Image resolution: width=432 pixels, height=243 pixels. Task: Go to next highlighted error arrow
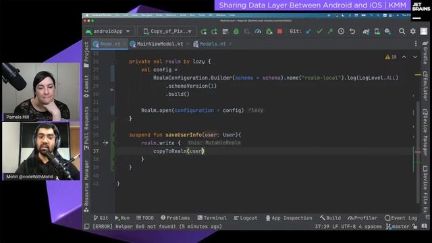415,57
